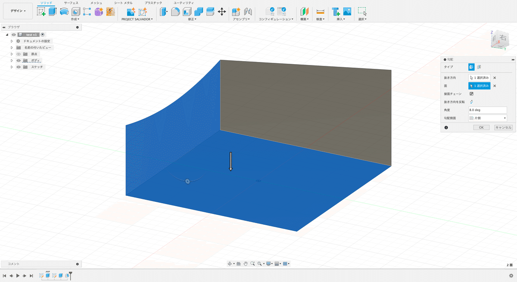Image resolution: width=517 pixels, height=282 pixels.
Task: Click the configuration table icon
Action: click(282, 12)
